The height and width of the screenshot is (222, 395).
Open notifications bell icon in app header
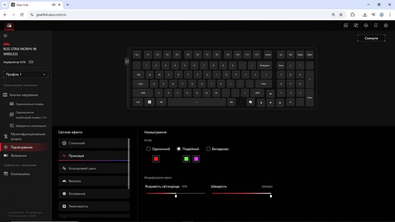click(x=376, y=26)
